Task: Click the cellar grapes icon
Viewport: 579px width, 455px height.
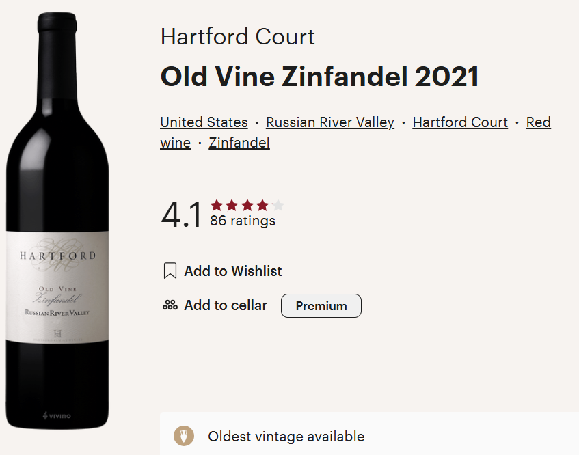Action: pyautogui.click(x=170, y=305)
